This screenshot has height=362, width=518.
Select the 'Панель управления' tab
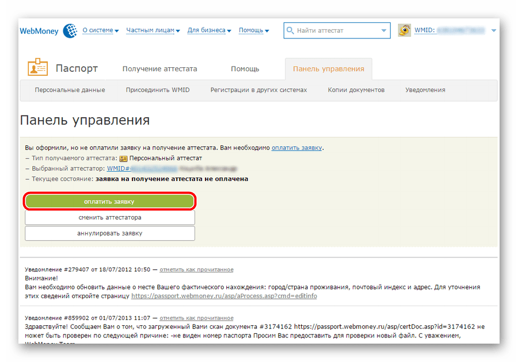pos(329,68)
